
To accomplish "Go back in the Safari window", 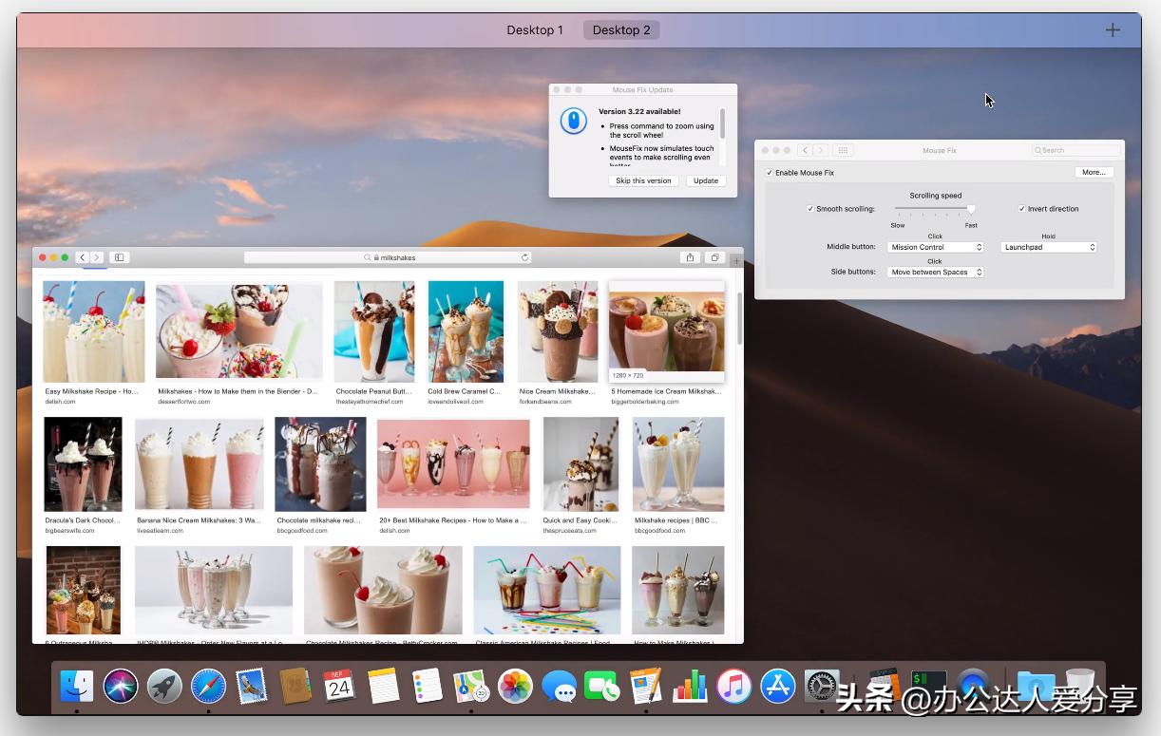I will 82,257.
